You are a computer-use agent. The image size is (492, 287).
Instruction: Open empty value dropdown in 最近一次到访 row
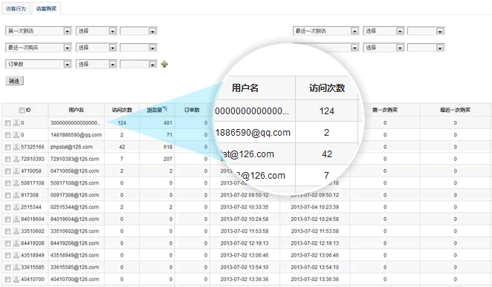[x=426, y=31]
